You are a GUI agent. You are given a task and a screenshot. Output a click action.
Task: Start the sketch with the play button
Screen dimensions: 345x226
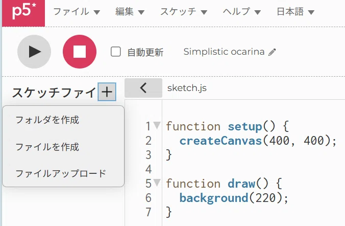click(x=34, y=52)
